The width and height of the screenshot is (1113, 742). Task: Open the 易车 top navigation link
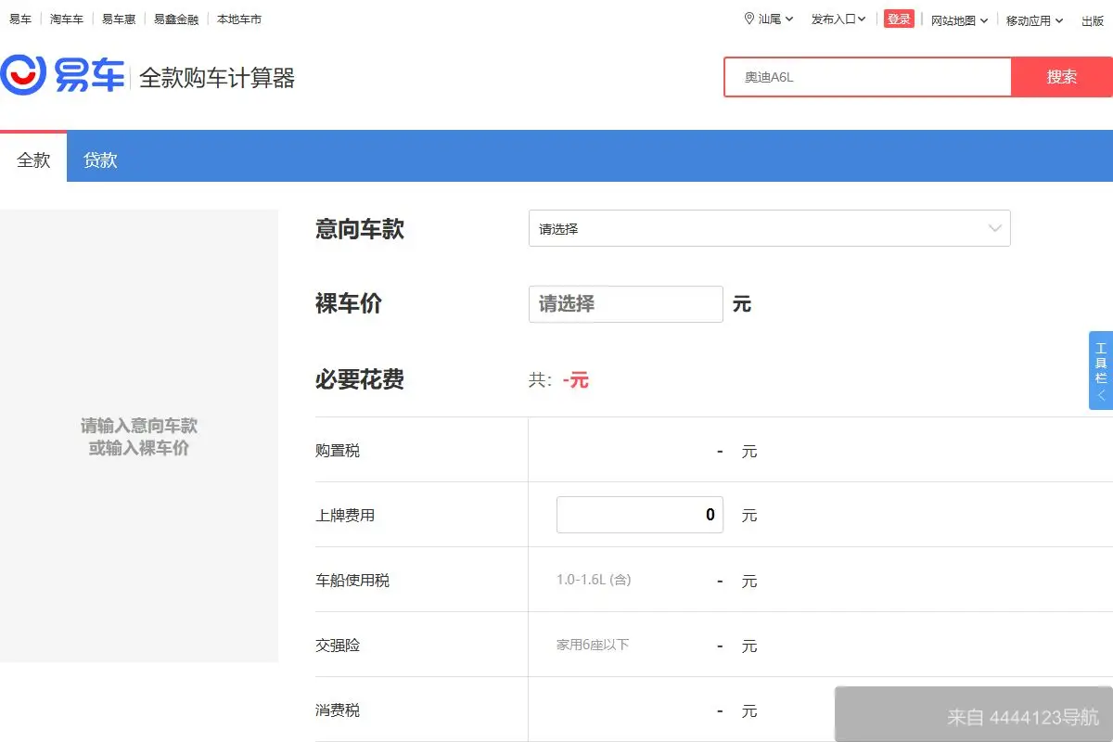click(x=19, y=19)
